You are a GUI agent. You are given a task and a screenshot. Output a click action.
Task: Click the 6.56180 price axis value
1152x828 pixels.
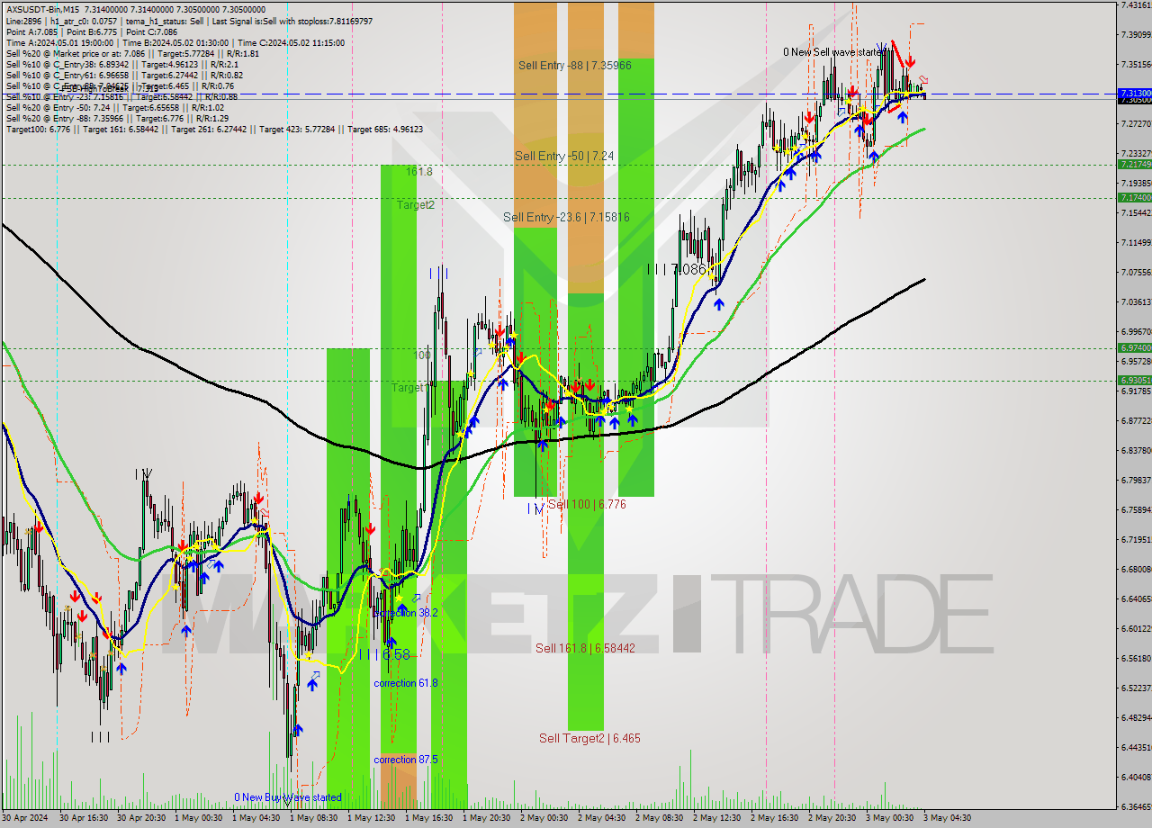[1136, 658]
